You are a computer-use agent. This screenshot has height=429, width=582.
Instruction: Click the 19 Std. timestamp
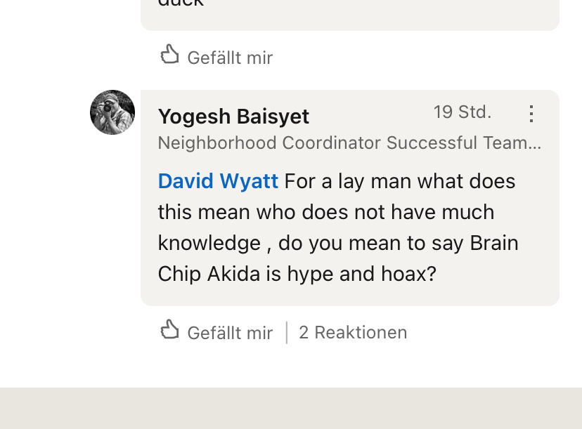(x=462, y=112)
